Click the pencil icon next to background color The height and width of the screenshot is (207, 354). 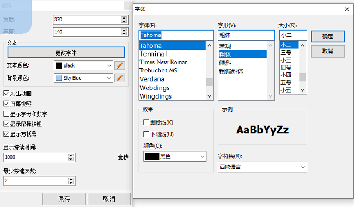tap(120, 78)
